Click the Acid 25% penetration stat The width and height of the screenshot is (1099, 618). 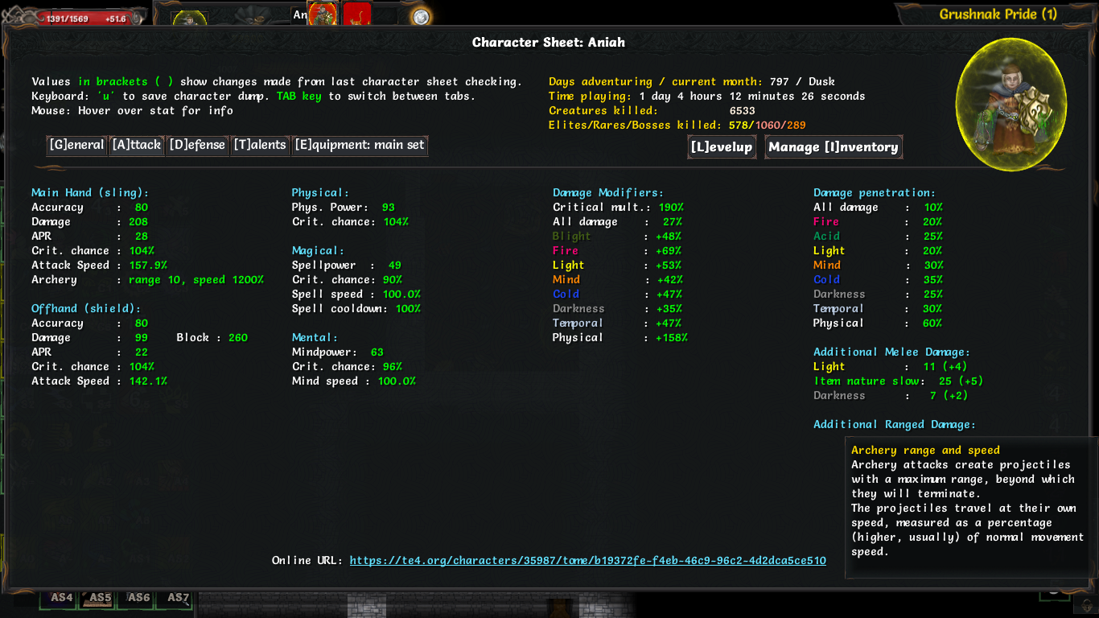(x=878, y=236)
